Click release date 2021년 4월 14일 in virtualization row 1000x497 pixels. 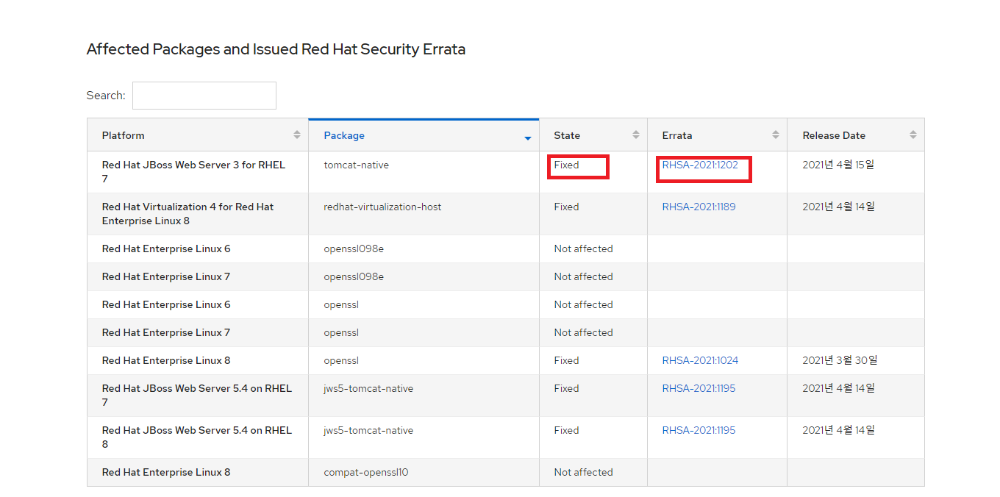(838, 207)
